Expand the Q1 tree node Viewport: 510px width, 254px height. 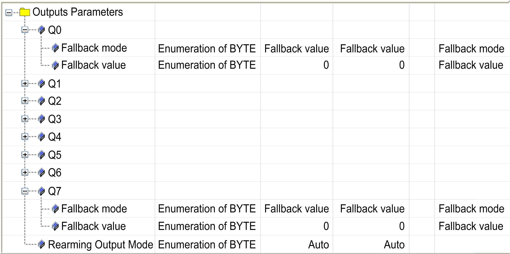click(x=25, y=83)
